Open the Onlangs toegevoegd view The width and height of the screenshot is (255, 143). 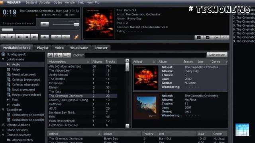tap(26, 79)
